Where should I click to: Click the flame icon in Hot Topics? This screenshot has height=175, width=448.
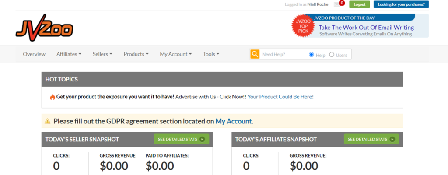pyautogui.click(x=52, y=97)
